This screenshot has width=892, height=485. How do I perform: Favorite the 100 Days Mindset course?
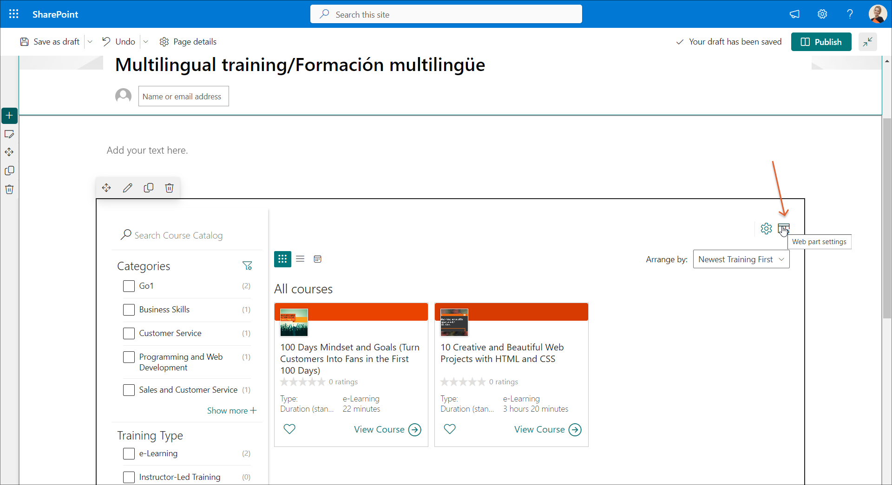click(289, 429)
